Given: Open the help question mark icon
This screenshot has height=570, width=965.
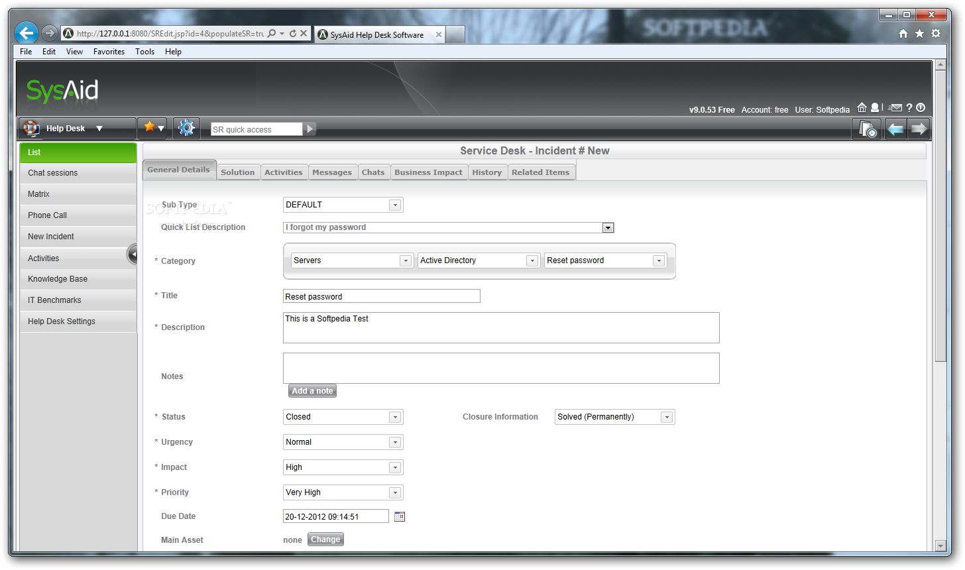Looking at the screenshot, I should click(x=909, y=108).
